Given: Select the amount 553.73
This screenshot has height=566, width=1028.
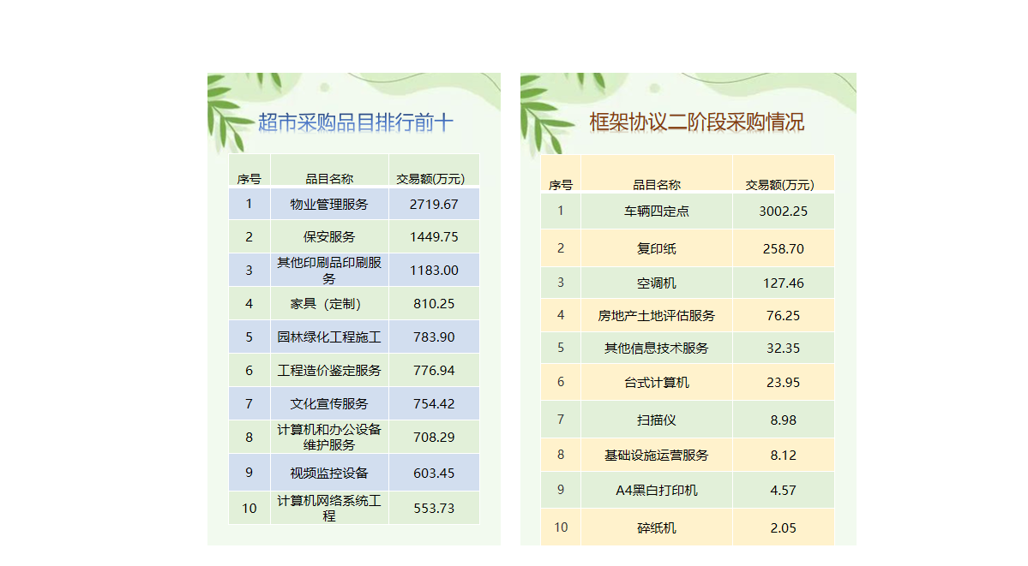Looking at the screenshot, I should pos(434,509).
